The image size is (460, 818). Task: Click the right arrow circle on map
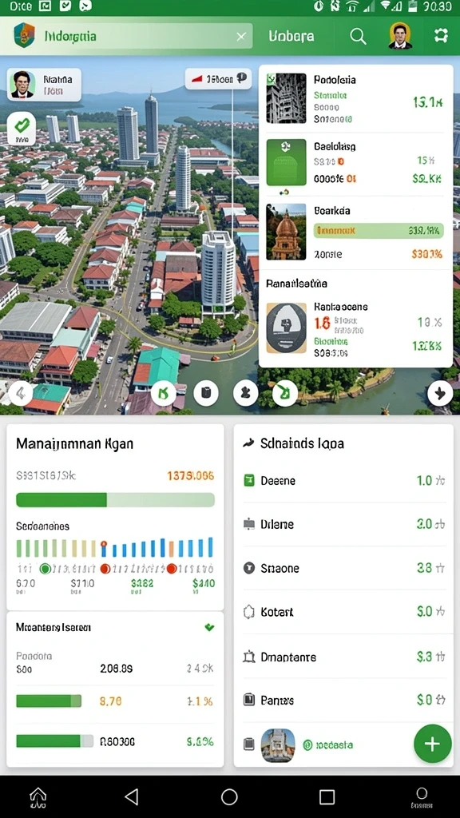click(440, 394)
